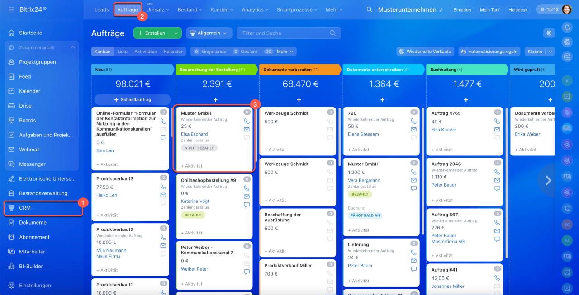Click the Schnellauftrag button
Screen dimensions: 579x295
pyautogui.click(x=133, y=99)
